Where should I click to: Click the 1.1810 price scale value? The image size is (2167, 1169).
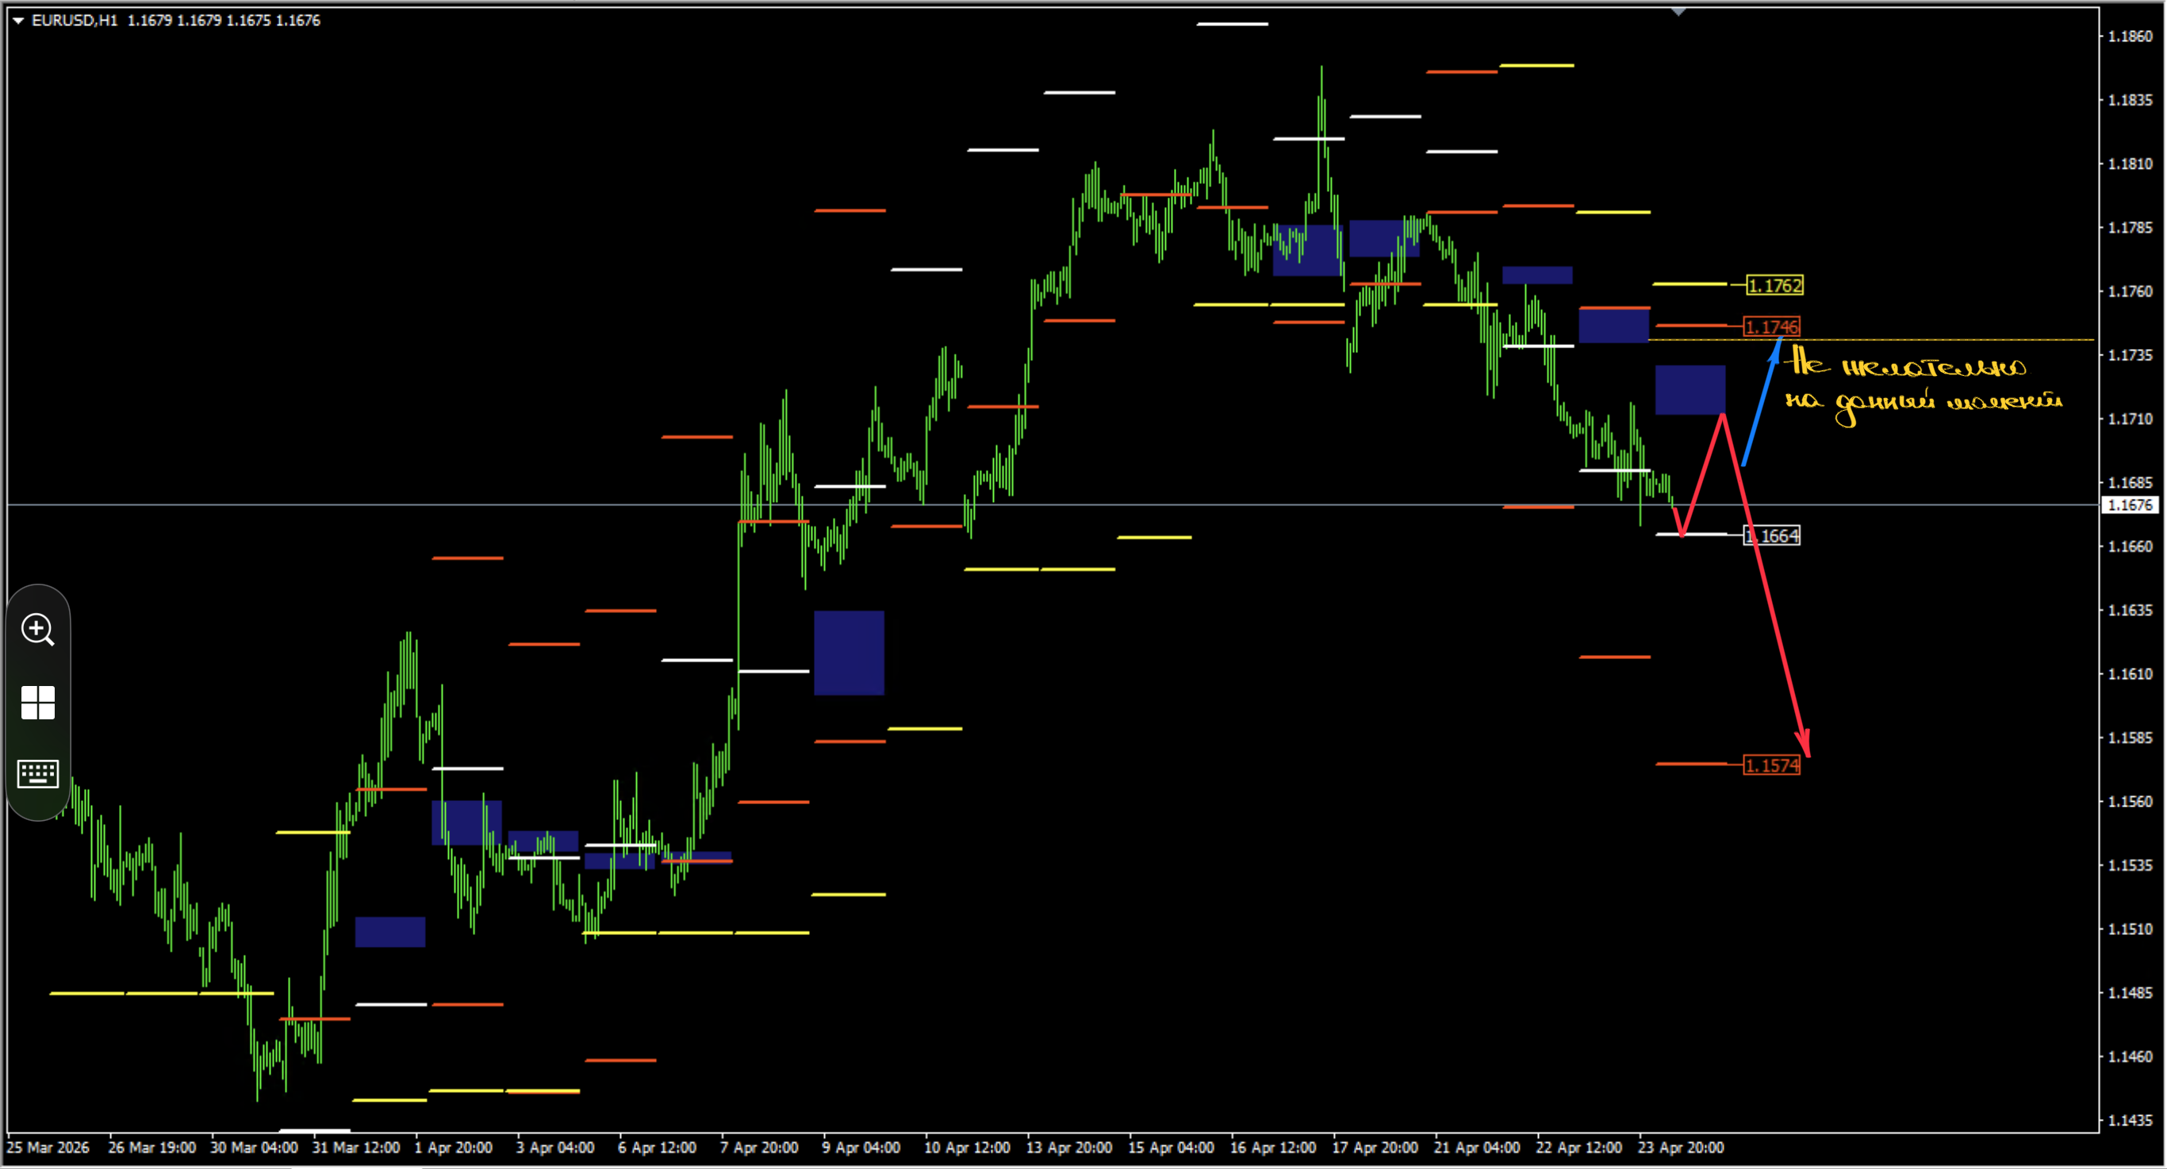pos(2130,163)
